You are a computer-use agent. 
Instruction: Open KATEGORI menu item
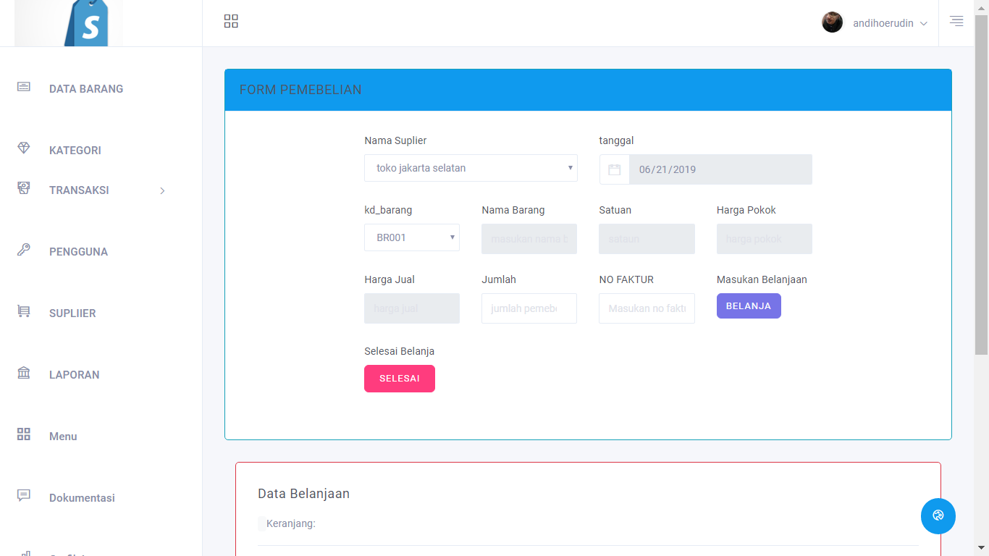pos(75,151)
